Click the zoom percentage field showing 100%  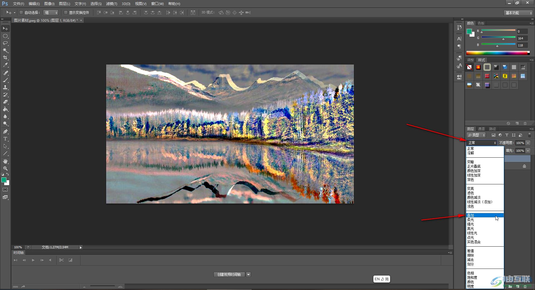coord(18,247)
